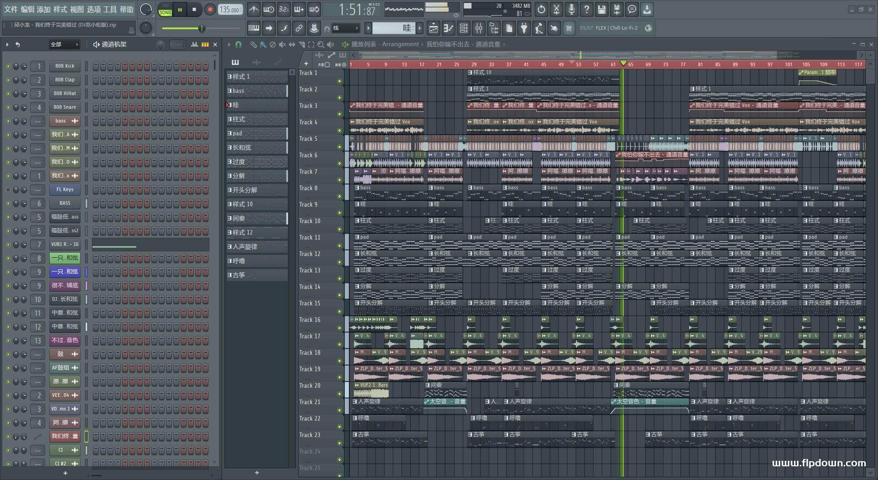878x480 pixels.
Task: Open the piano roll view
Action: (449, 28)
